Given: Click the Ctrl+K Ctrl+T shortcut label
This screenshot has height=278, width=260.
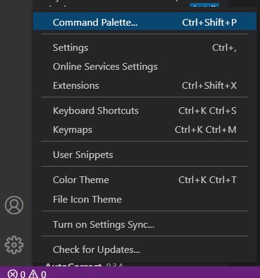Looking at the screenshot, I should click(x=207, y=180).
